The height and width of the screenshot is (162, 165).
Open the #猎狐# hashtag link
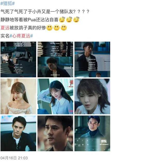[x=7, y=3]
